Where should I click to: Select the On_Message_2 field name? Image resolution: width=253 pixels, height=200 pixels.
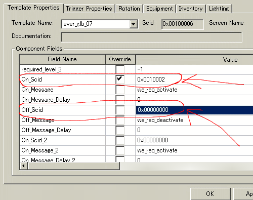[40, 150]
